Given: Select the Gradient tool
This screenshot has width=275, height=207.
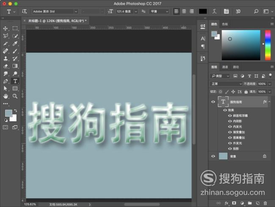Looking at the screenshot, I should [15, 66].
